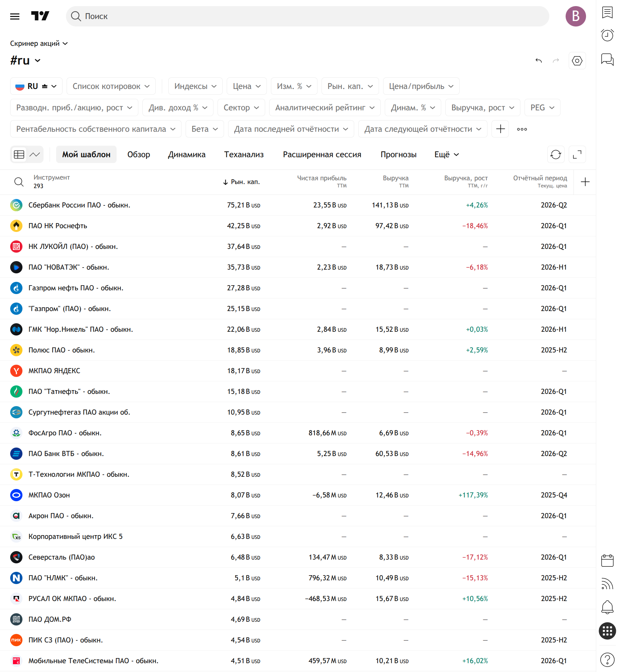Open ПАО НК Роснефть instrument
Image resolution: width=619 pixels, height=672 pixels.
click(x=58, y=226)
